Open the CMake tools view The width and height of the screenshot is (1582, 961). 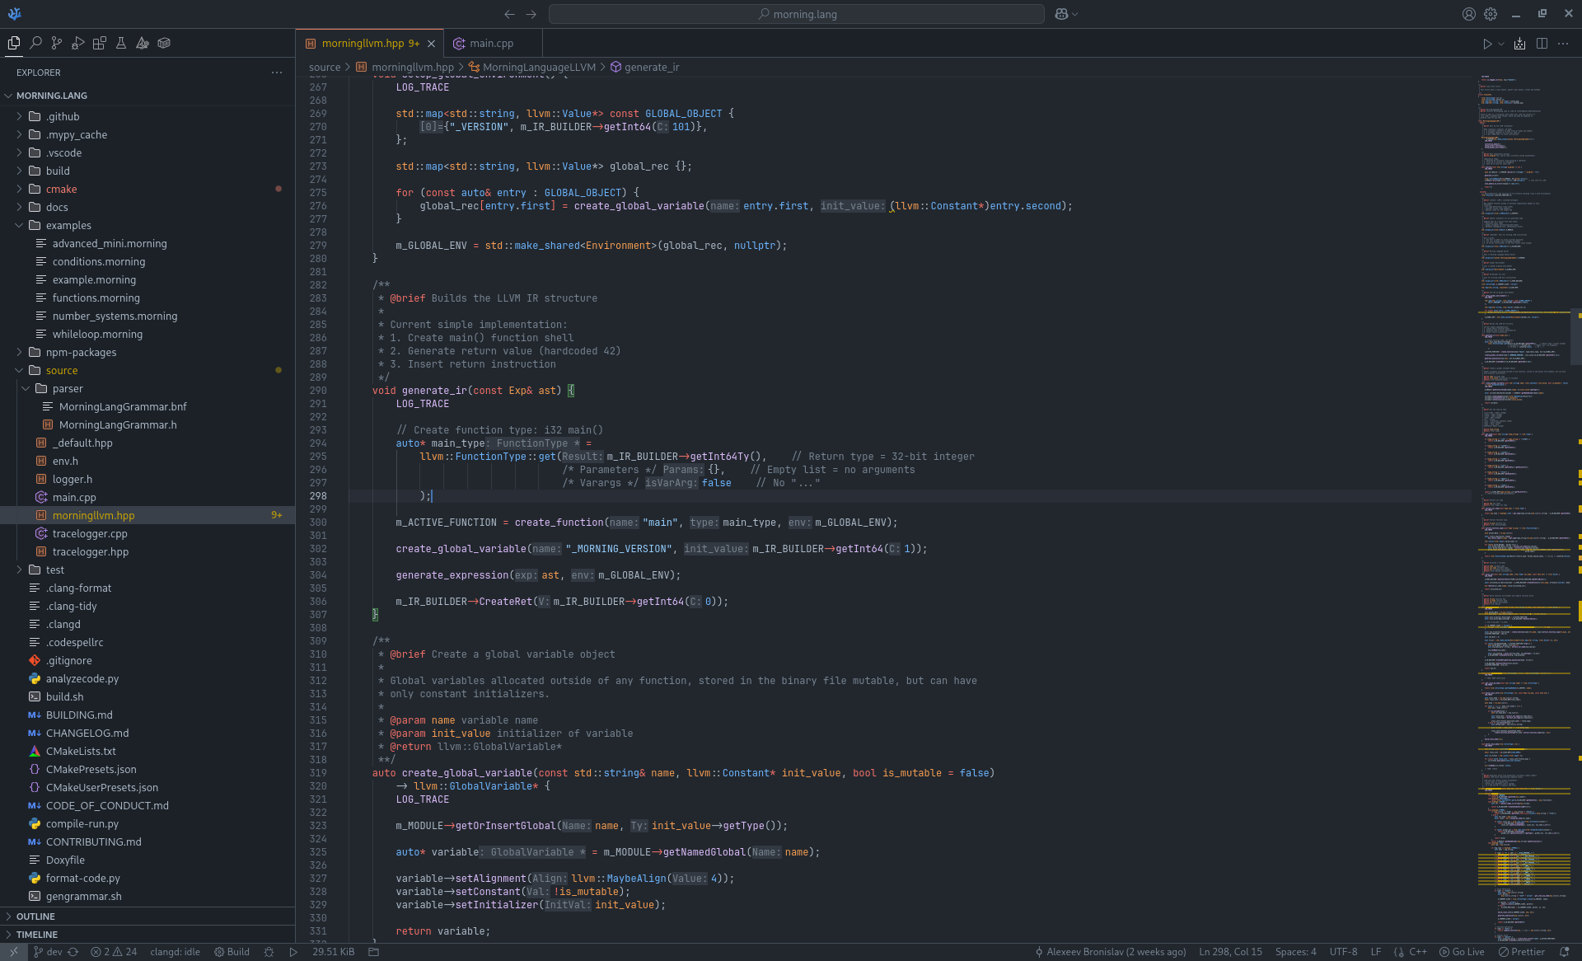143,43
